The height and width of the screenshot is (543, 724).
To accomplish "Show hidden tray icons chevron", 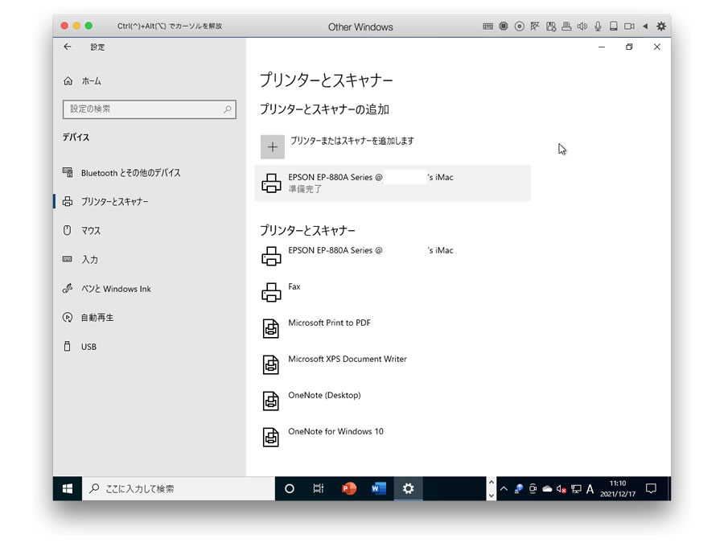I will coord(504,488).
